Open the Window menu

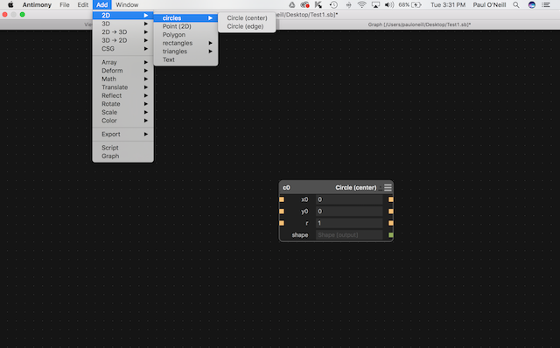pos(127,4)
